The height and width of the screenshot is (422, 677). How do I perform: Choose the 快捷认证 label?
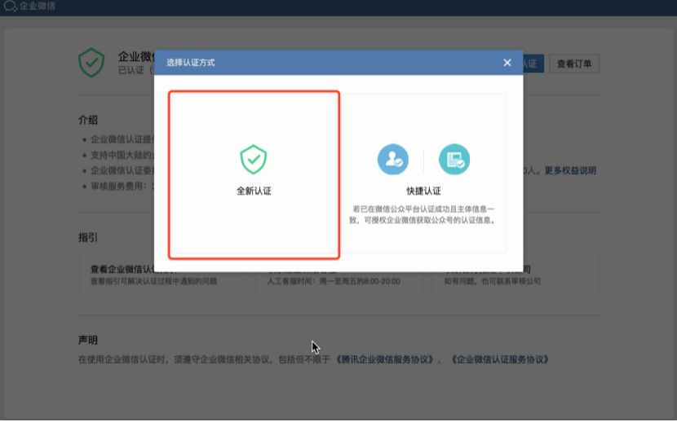(x=423, y=191)
